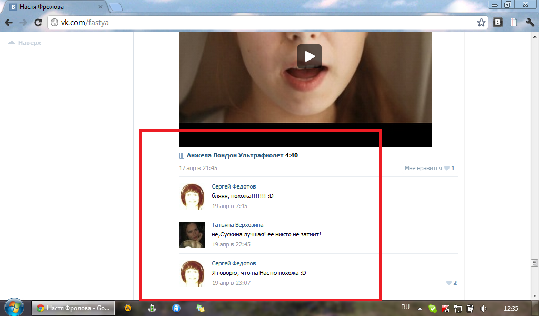
Task: Click the scrollbar up arrow
Action: (x=535, y=36)
